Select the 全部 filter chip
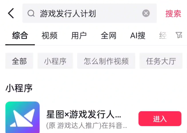Viewport: 187px width, 133px height. [19, 61]
